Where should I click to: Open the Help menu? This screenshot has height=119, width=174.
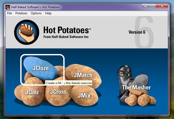(48, 13)
